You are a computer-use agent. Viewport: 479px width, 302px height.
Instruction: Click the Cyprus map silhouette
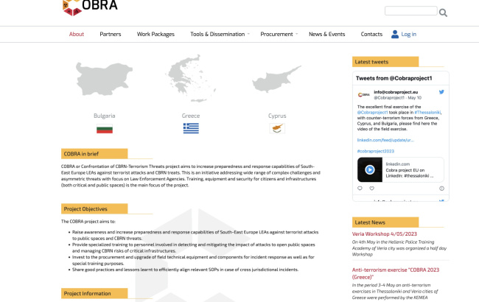point(276,79)
